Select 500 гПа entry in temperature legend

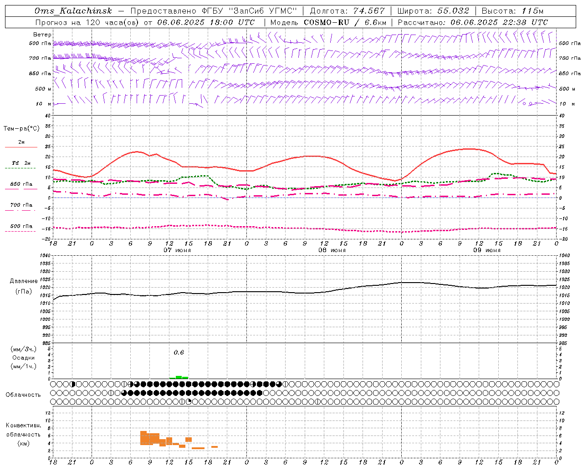[x=21, y=226]
